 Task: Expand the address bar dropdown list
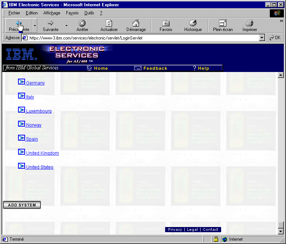click(262, 38)
